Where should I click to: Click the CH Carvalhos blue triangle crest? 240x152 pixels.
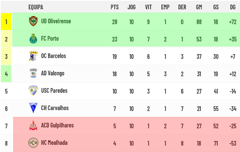(x=33, y=108)
